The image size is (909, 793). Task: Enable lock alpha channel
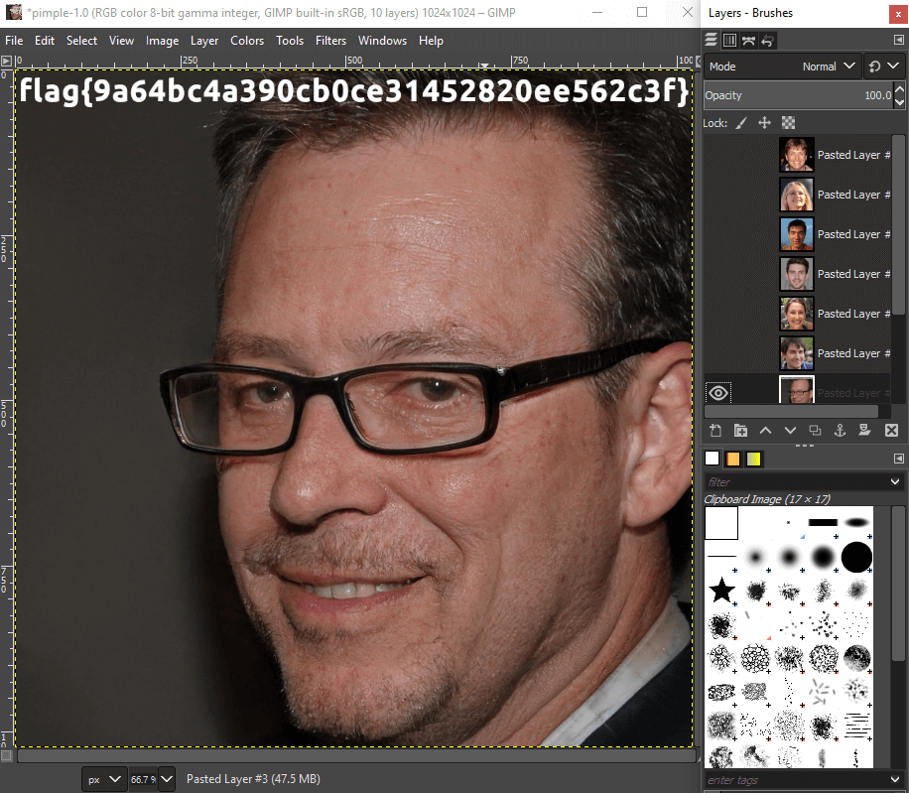coord(788,122)
